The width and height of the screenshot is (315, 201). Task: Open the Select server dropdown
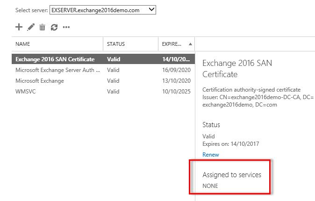pyautogui.click(x=103, y=10)
